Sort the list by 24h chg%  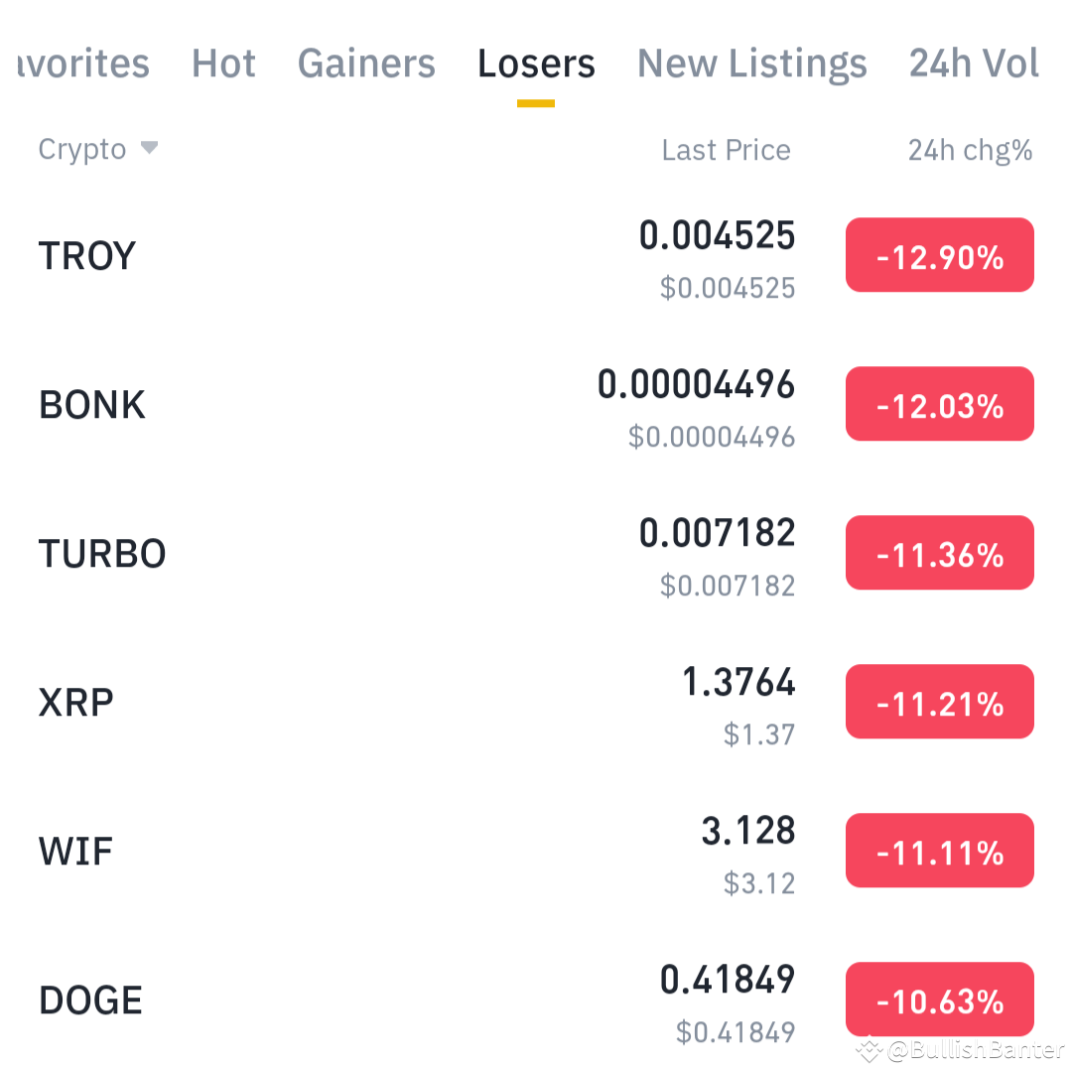click(x=970, y=149)
